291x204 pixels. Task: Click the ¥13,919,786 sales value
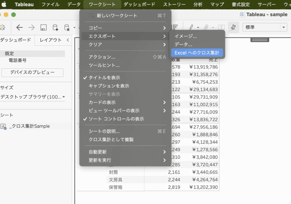pos(203,67)
